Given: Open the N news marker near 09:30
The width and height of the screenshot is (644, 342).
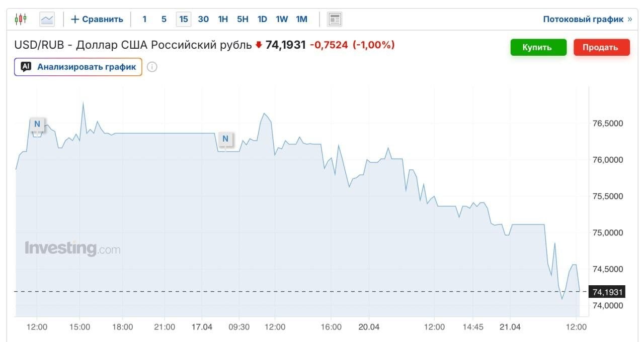Looking at the screenshot, I should pyautogui.click(x=225, y=139).
